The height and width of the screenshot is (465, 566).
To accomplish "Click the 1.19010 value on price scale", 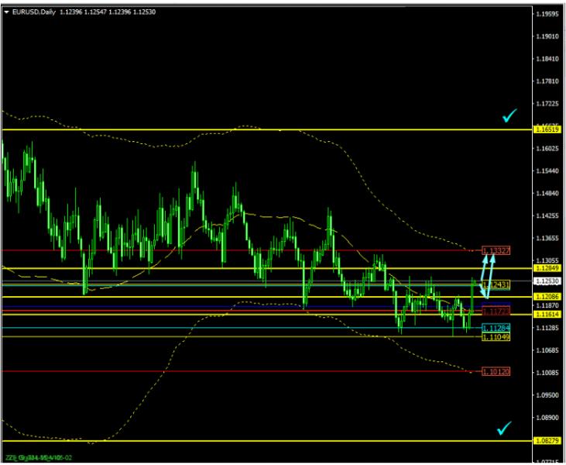I will pos(547,36).
